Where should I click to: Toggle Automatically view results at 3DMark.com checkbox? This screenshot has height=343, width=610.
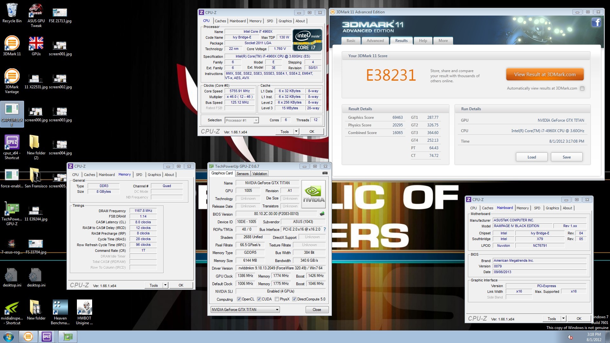pos(582,89)
